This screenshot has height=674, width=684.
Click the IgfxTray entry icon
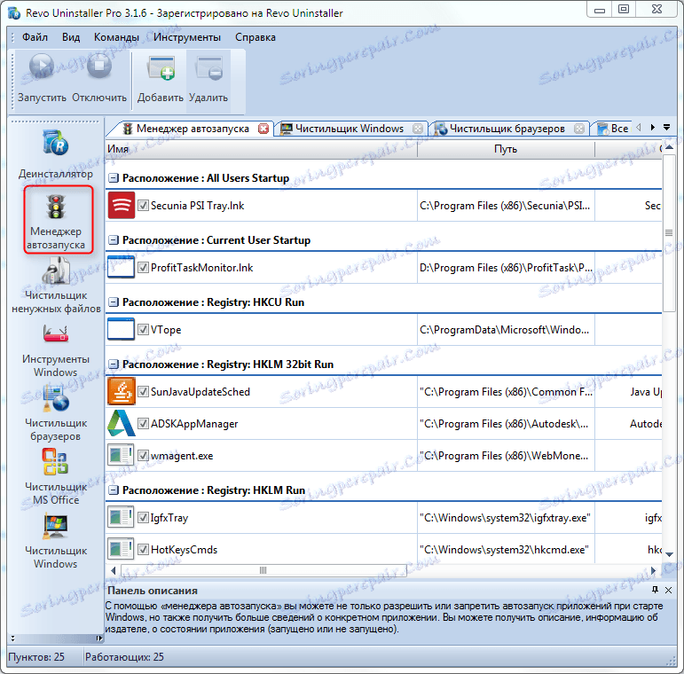[121, 518]
